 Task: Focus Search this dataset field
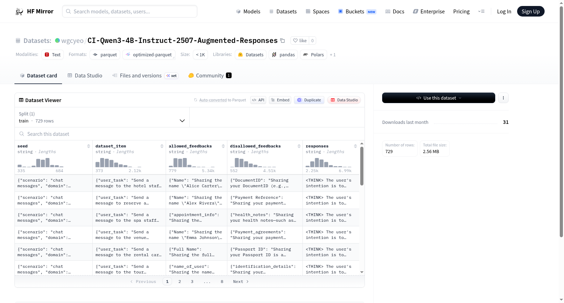190,134
